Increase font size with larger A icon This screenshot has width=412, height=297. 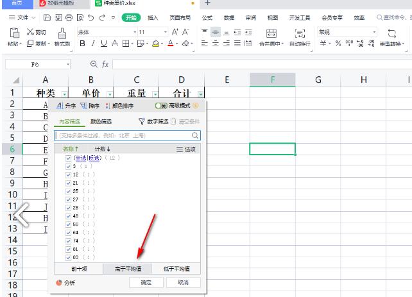175,32
